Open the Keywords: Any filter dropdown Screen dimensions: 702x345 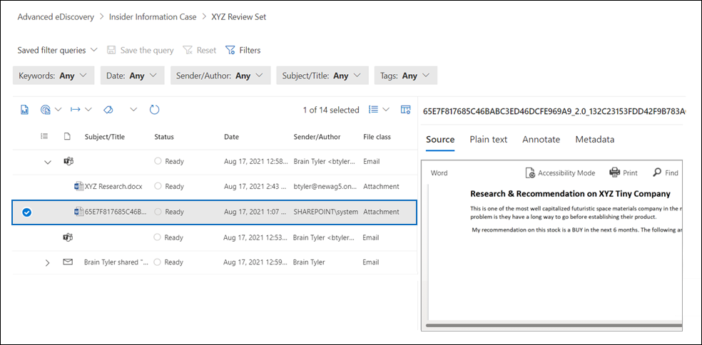(54, 76)
